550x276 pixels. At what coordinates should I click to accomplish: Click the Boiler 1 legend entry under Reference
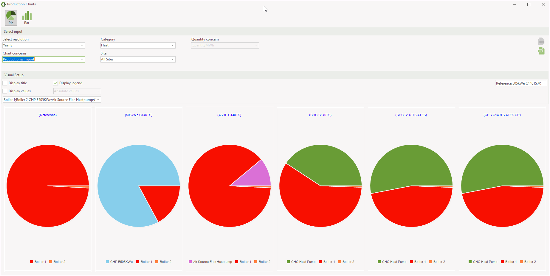(x=38, y=262)
